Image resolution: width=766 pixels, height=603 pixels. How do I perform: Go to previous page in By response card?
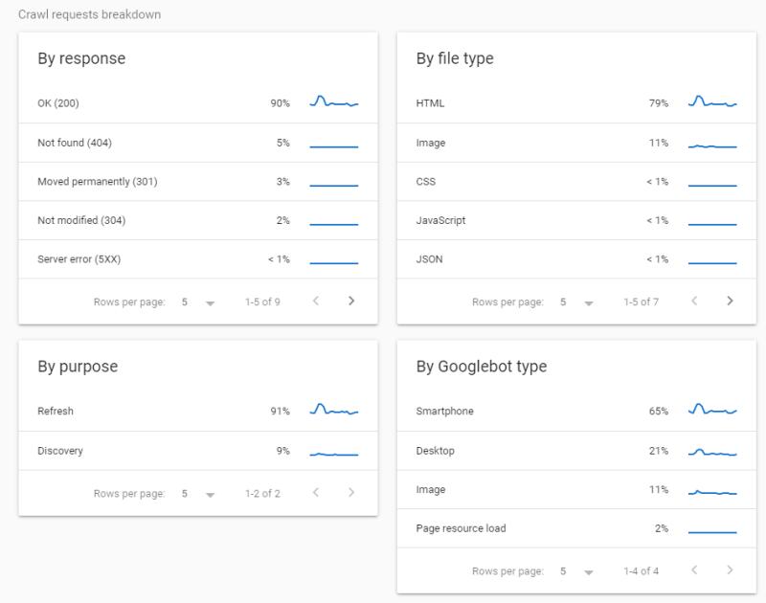(316, 301)
